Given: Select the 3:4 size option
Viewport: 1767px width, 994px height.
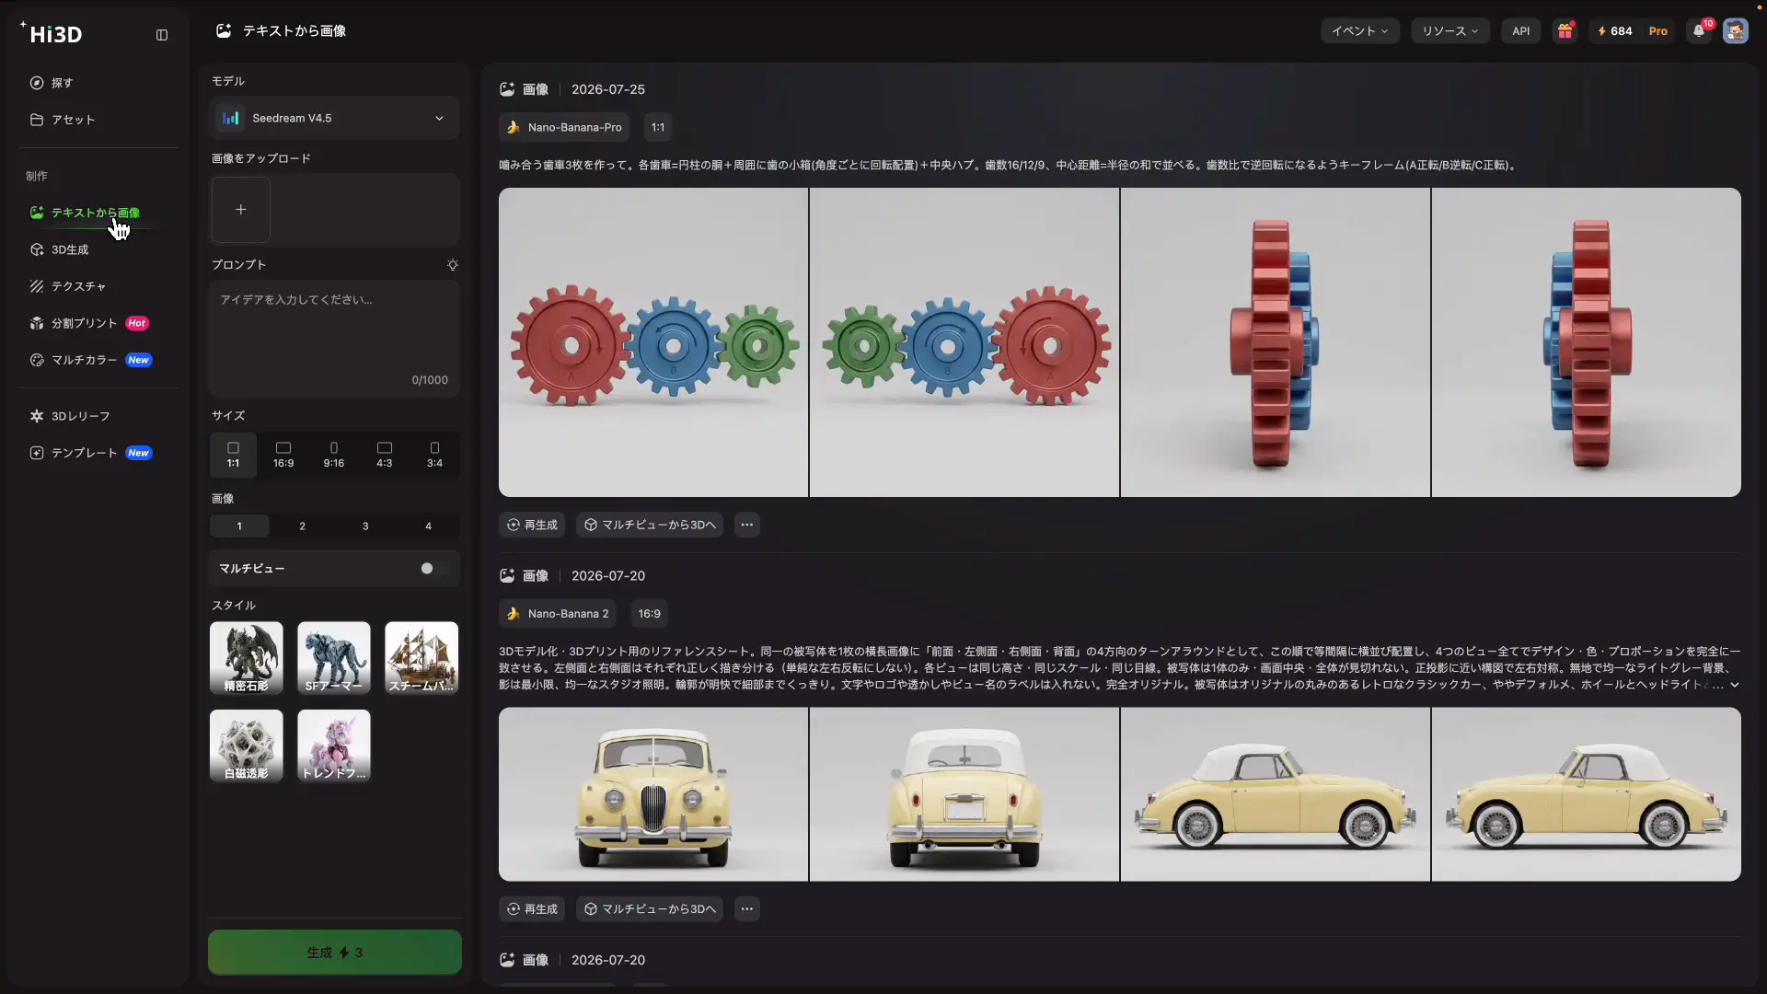Looking at the screenshot, I should [x=434, y=455].
